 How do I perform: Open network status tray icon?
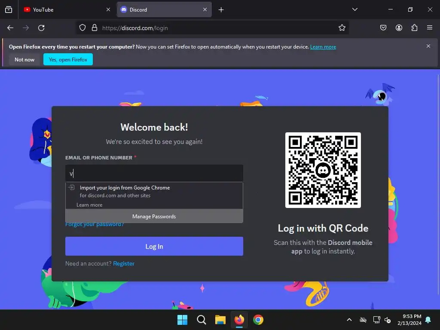tap(376, 320)
